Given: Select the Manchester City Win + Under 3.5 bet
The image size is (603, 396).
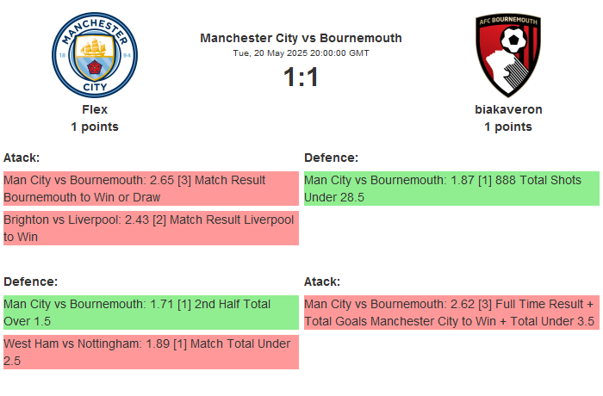Looking at the screenshot, I should (x=451, y=312).
